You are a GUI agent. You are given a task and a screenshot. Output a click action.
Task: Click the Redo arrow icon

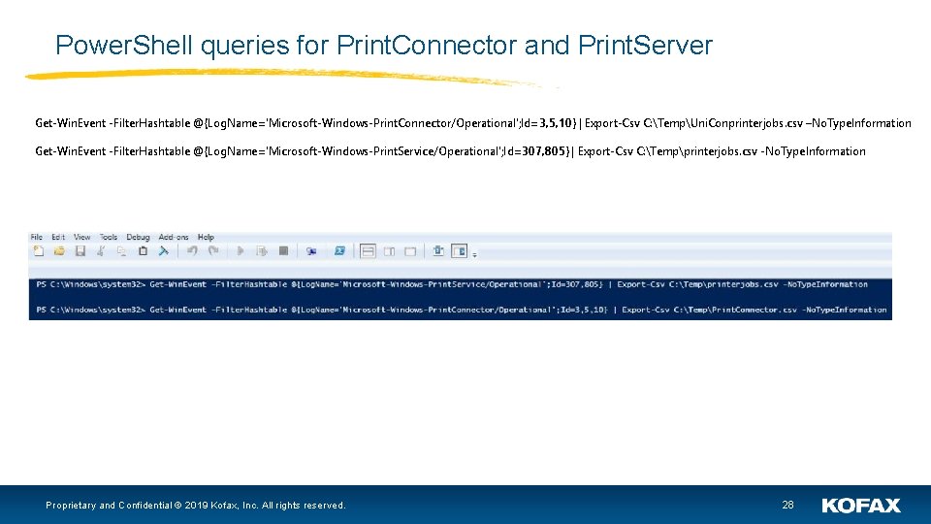[213, 250]
